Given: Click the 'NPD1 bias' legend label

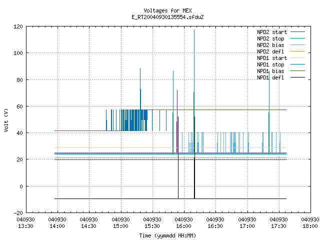Looking at the screenshot, I should (x=270, y=71).
